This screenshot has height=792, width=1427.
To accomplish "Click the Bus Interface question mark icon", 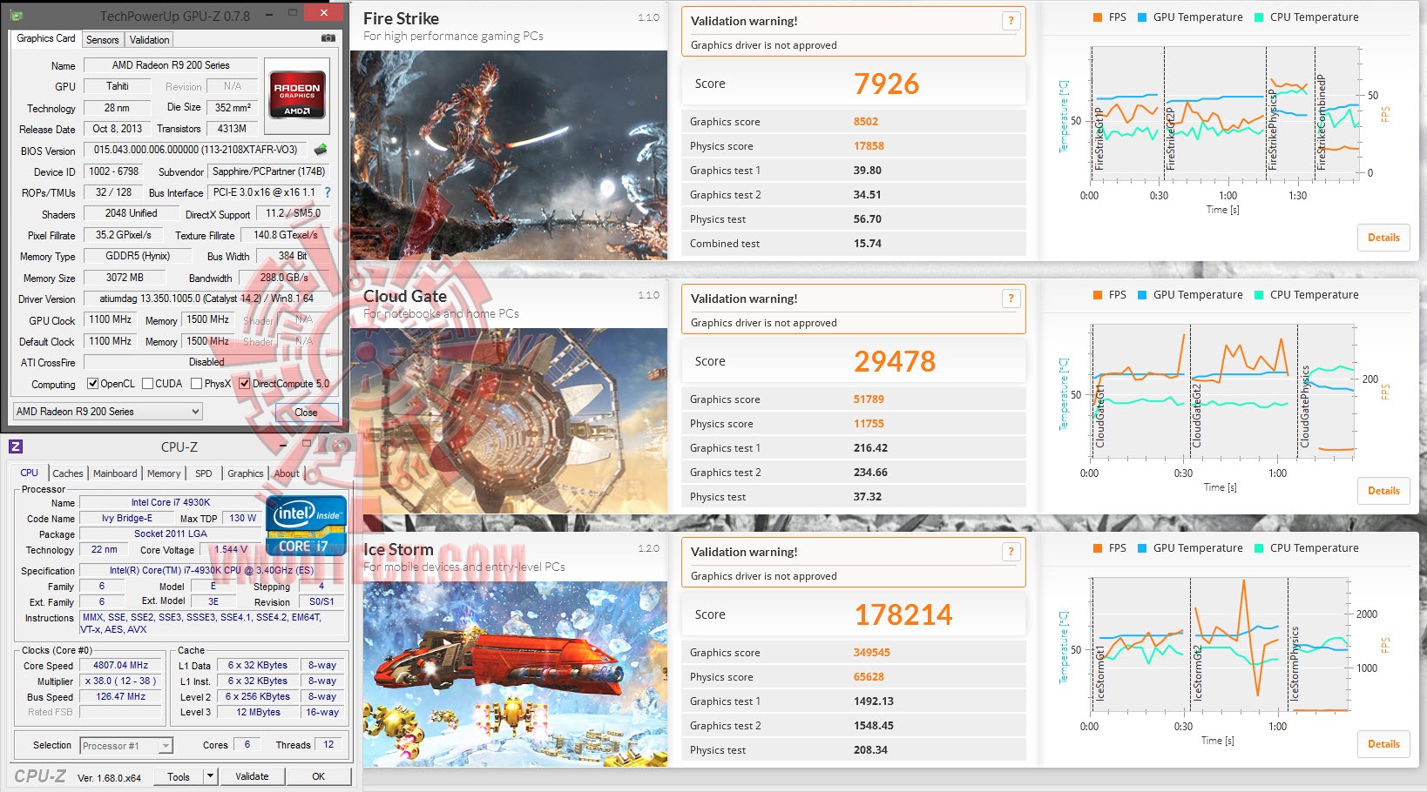I will pos(328,192).
